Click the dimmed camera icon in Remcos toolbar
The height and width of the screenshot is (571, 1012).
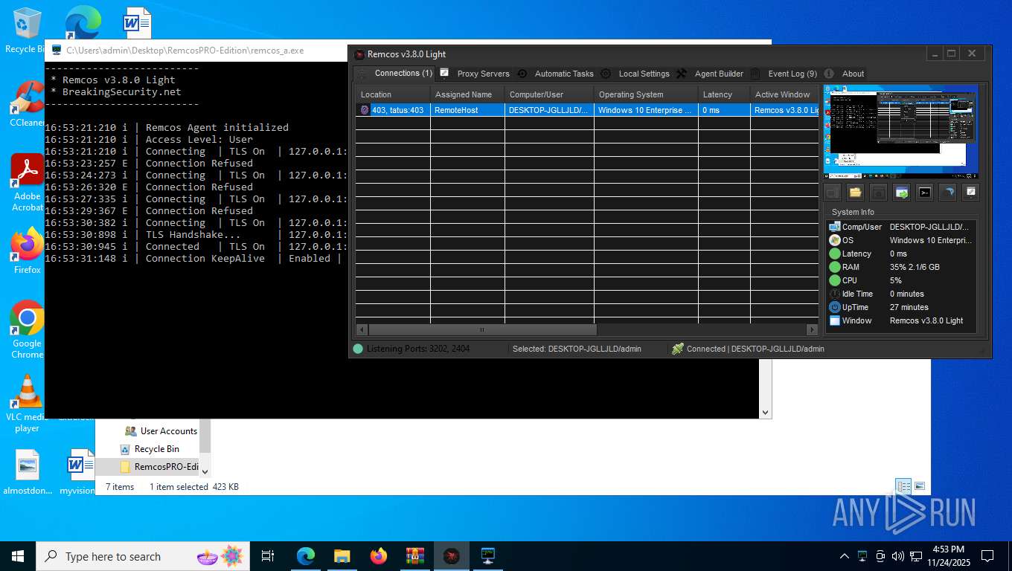tap(878, 193)
